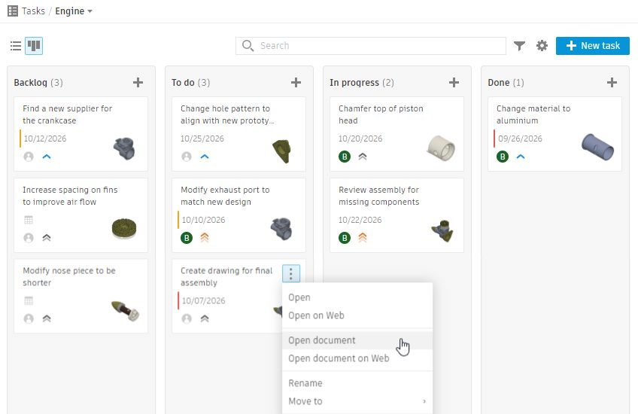Switch to list view
The width and height of the screenshot is (638, 414).
(x=16, y=46)
